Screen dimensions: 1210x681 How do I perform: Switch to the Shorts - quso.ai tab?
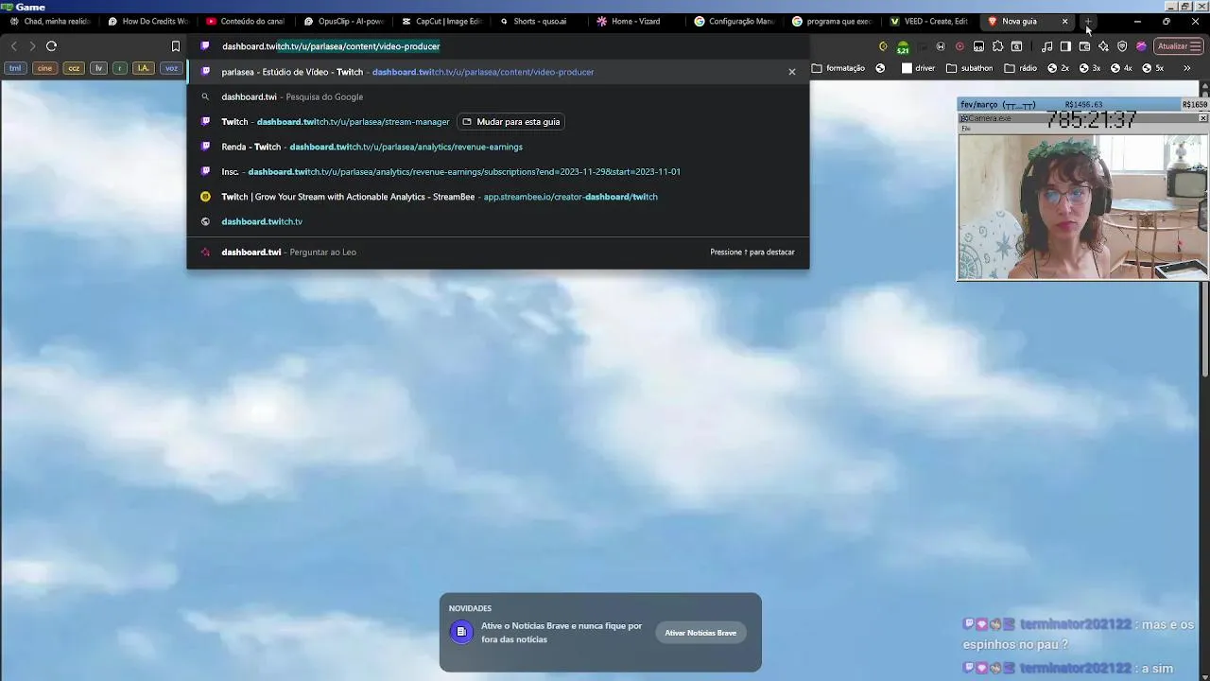pos(538,21)
